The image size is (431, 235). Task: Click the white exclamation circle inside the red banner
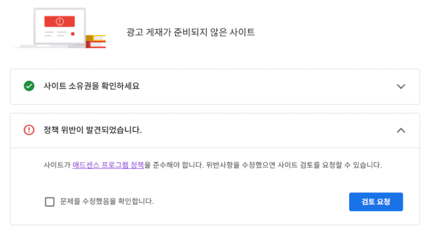59,21
